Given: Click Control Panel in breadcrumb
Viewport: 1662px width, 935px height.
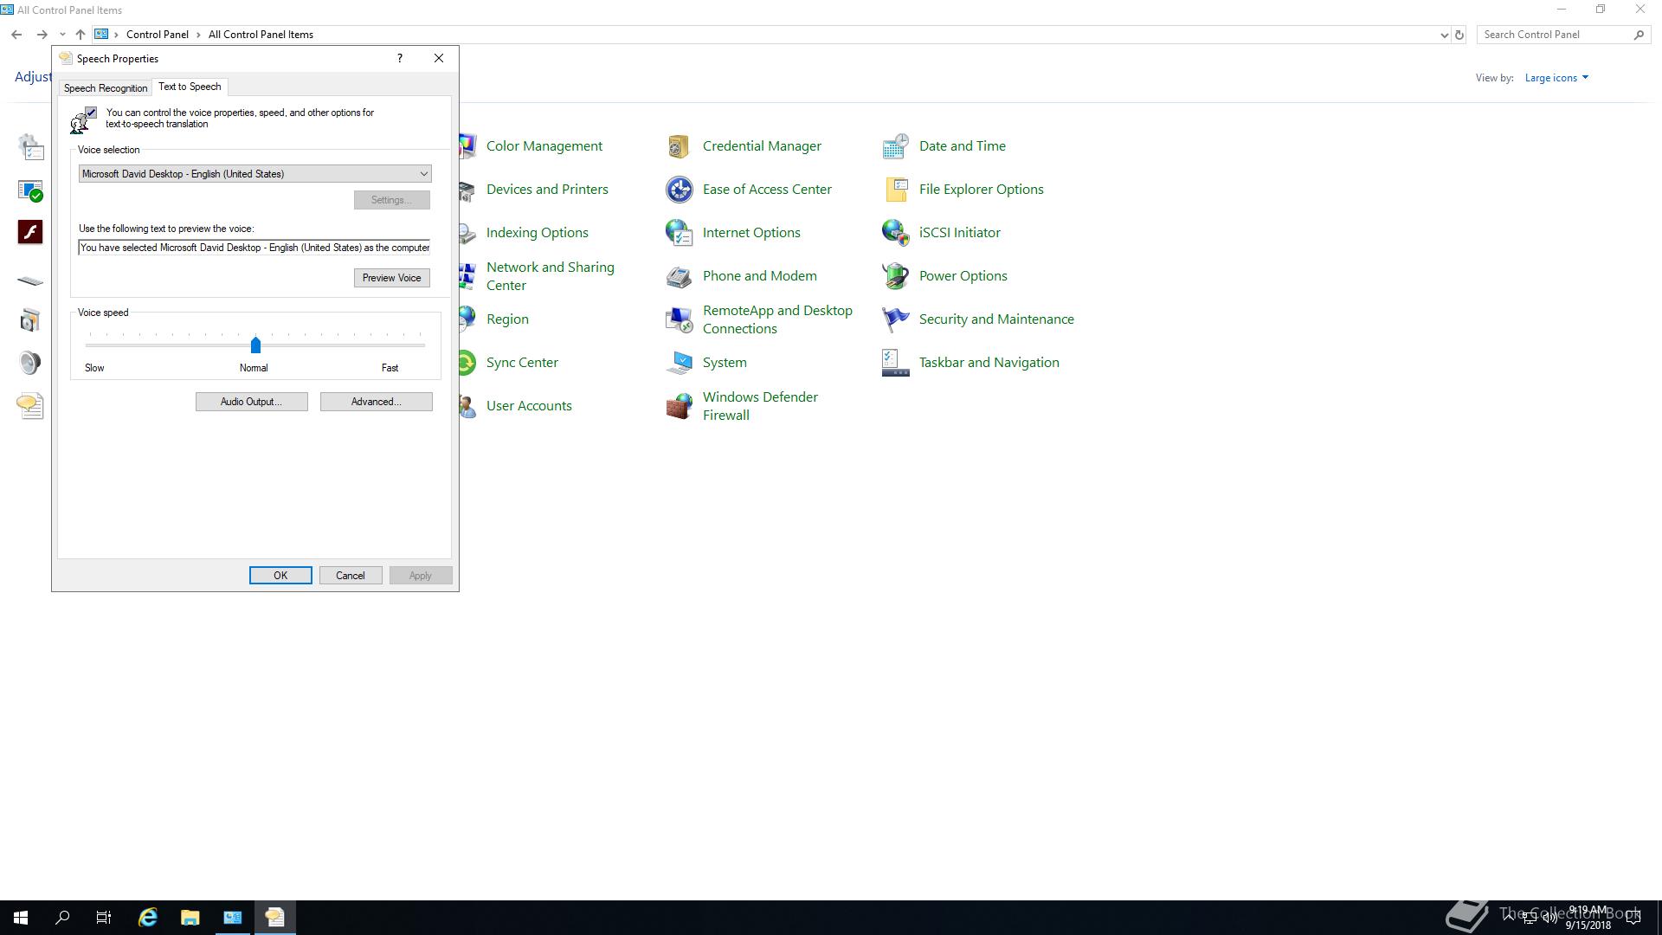Looking at the screenshot, I should (157, 35).
